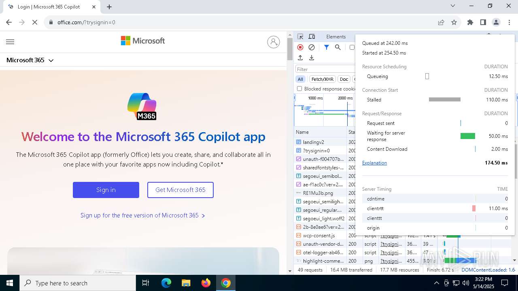Share this page icon in address bar
The width and height of the screenshot is (518, 291).
[x=441, y=22]
